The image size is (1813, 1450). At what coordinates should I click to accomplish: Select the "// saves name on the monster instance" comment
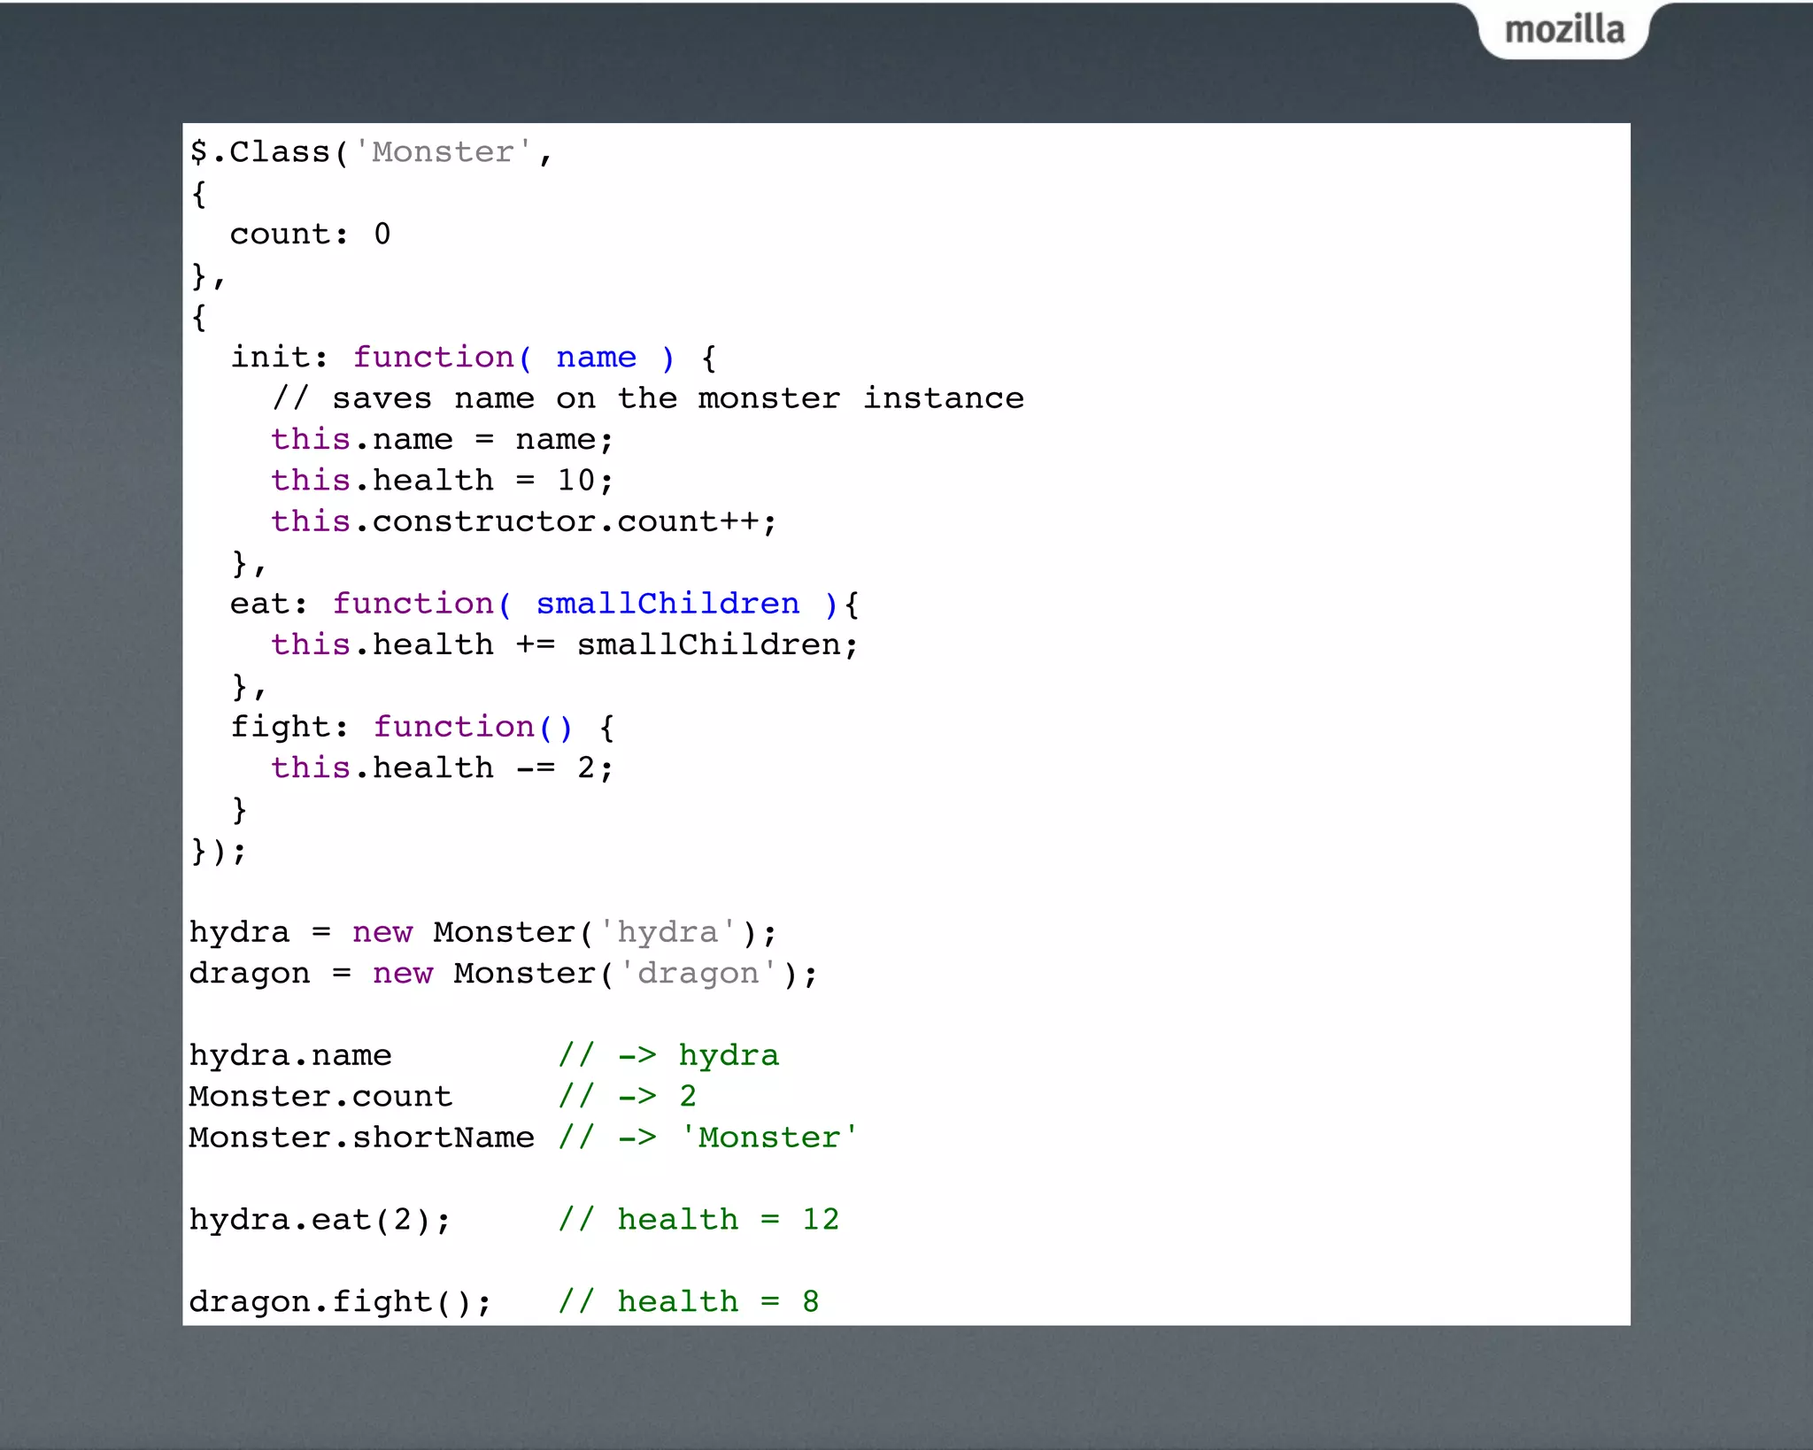648,398
